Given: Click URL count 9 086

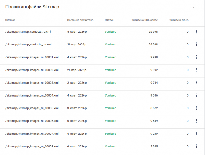Looking at the screenshot, I should point(154,96).
